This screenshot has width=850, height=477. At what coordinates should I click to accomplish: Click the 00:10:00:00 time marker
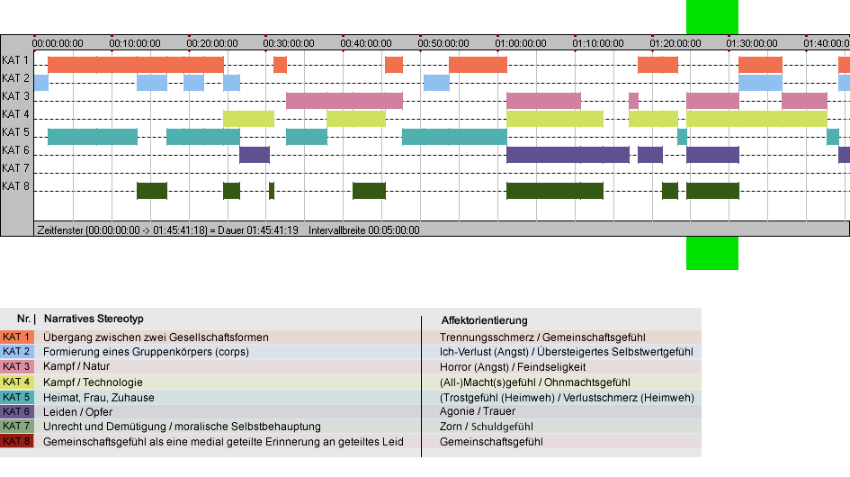click(x=135, y=43)
